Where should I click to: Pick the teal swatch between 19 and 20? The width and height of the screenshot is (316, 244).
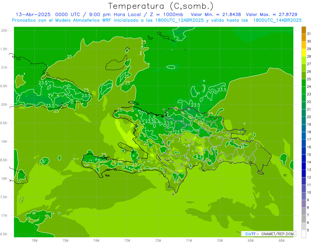pyautogui.click(x=304, y=121)
